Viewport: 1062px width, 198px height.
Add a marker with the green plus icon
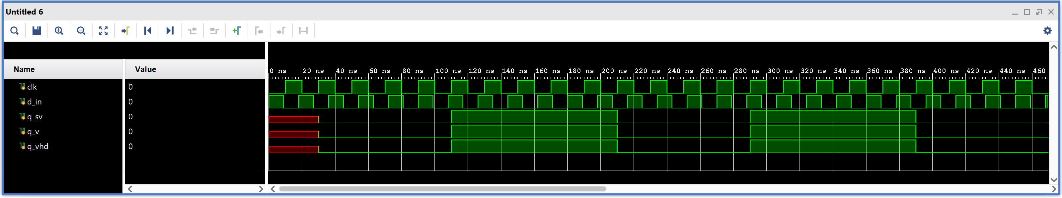pos(237,31)
